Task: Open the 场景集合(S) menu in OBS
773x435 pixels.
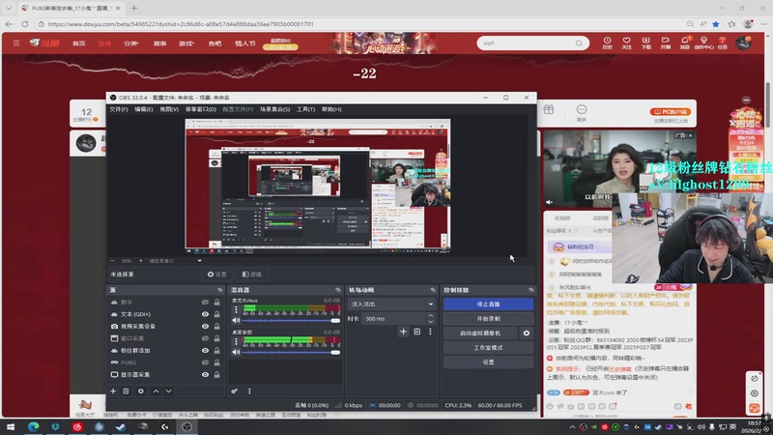Action: 274,109
